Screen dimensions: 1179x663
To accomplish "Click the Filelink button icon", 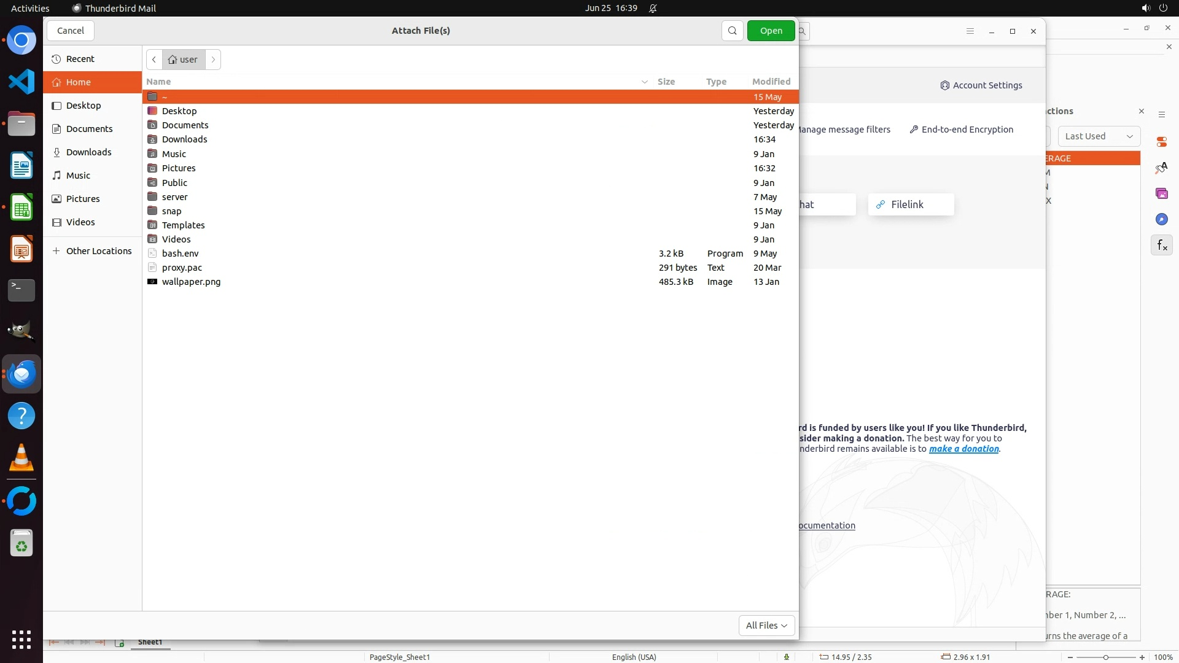I will [x=881, y=204].
